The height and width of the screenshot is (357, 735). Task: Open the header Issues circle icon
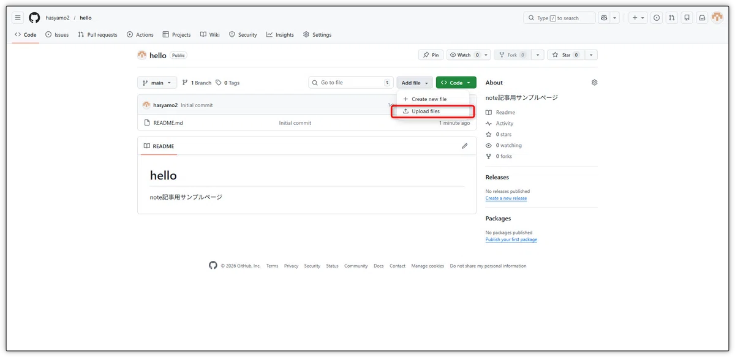pos(657,18)
